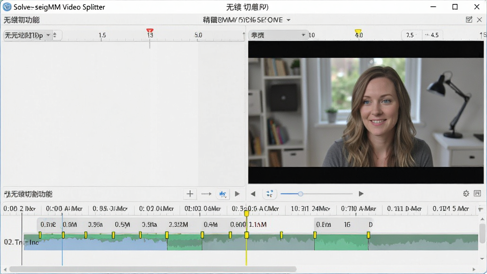The image size is (487, 274).
Task: Click the right-arrow icon beside the plus button
Action: tap(206, 194)
